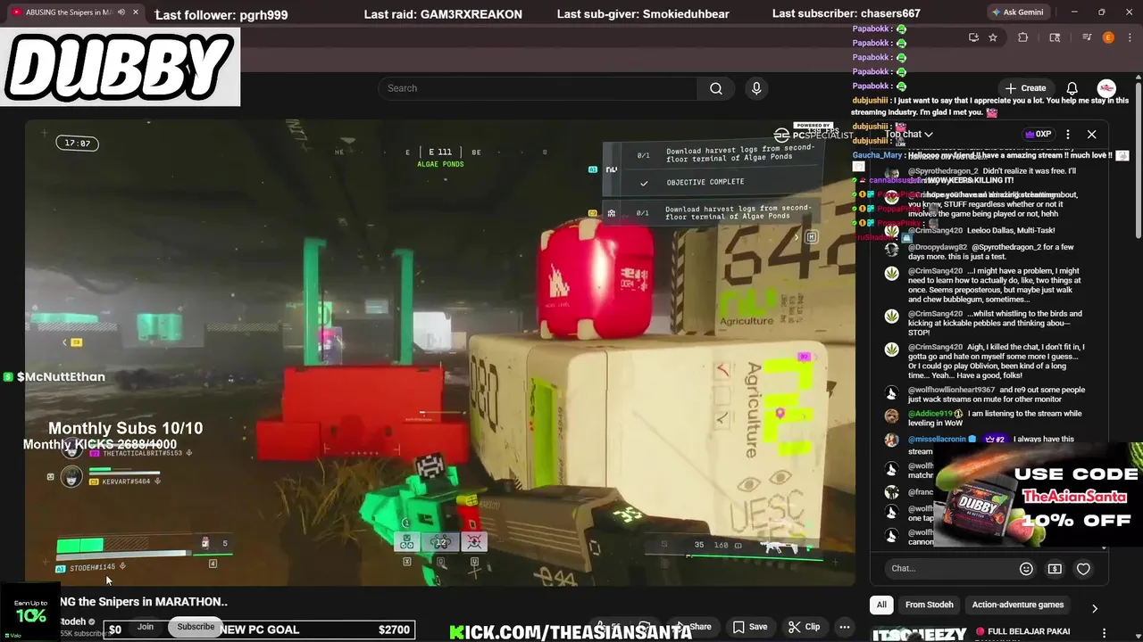The height and width of the screenshot is (642, 1143).
Task: Click the video title ending 'in MARATHON..'
Action: pyautogui.click(x=144, y=602)
